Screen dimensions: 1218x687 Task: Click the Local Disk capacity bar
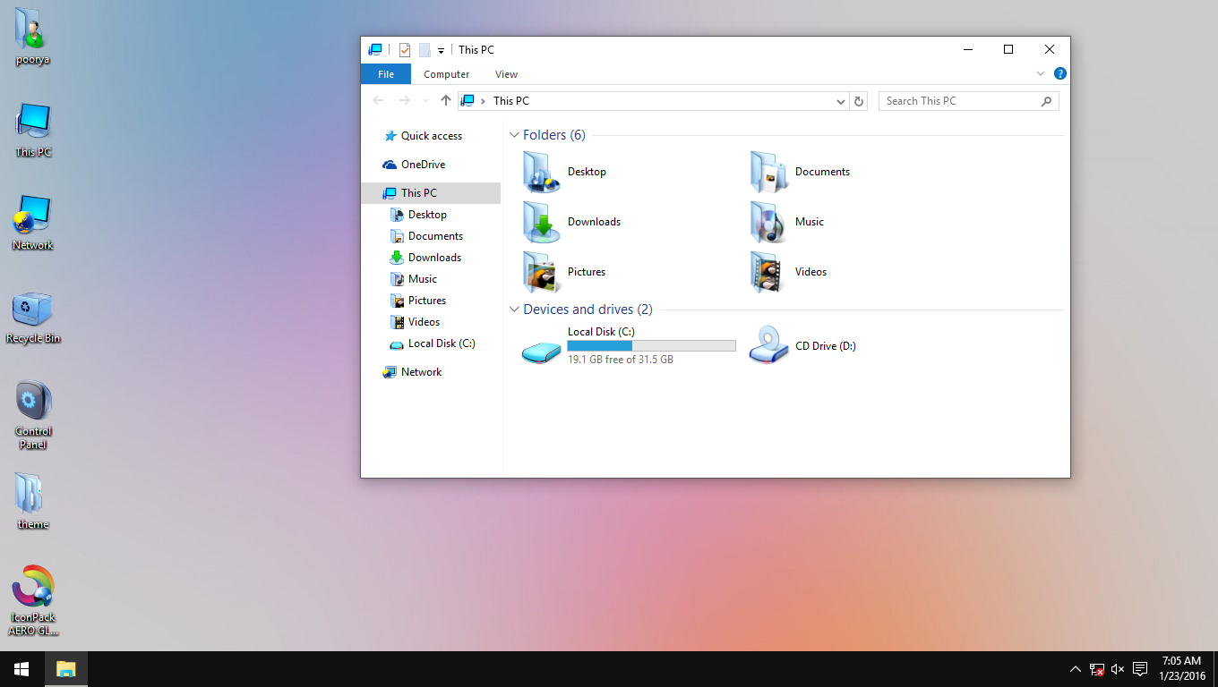[651, 345]
